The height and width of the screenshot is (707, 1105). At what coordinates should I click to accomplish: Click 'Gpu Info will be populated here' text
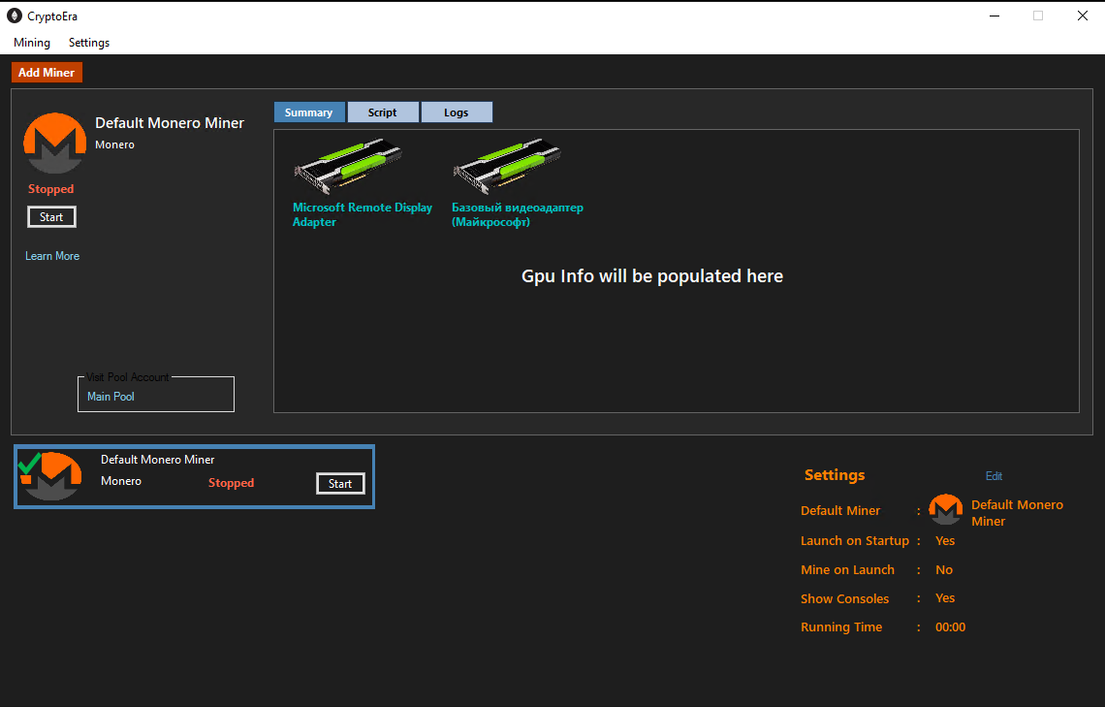[x=652, y=275]
